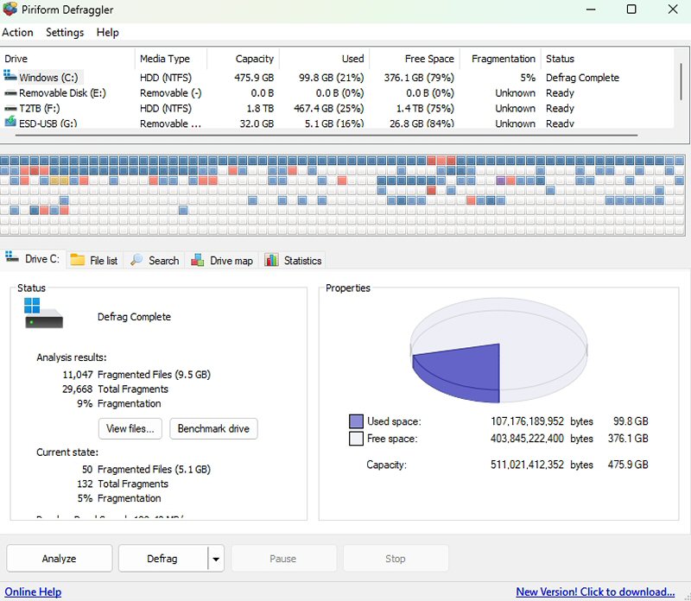This screenshot has width=691, height=601.
Task: Open the Online Help link
Action: (x=31, y=592)
